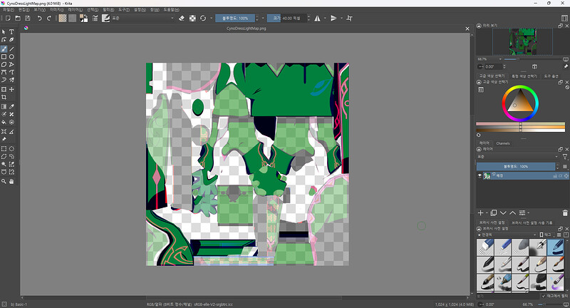Viewport: 570px width, 308px height.
Task: Click the tag button in brush presets
Action: pos(545,235)
